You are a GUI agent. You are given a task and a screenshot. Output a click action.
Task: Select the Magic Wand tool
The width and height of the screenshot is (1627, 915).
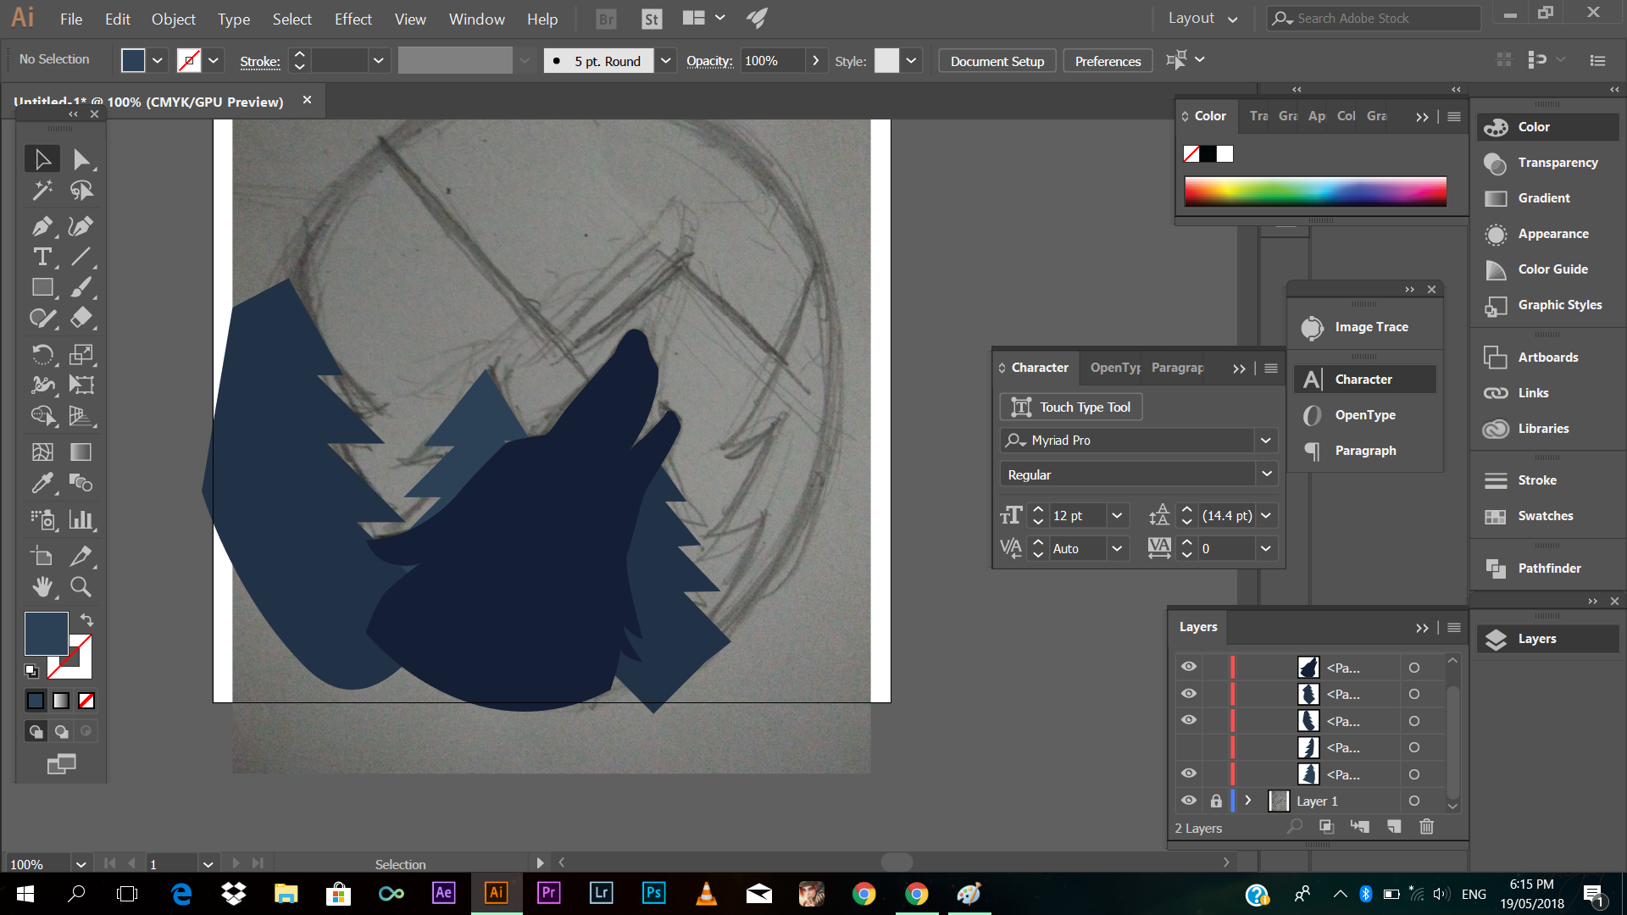click(x=42, y=191)
